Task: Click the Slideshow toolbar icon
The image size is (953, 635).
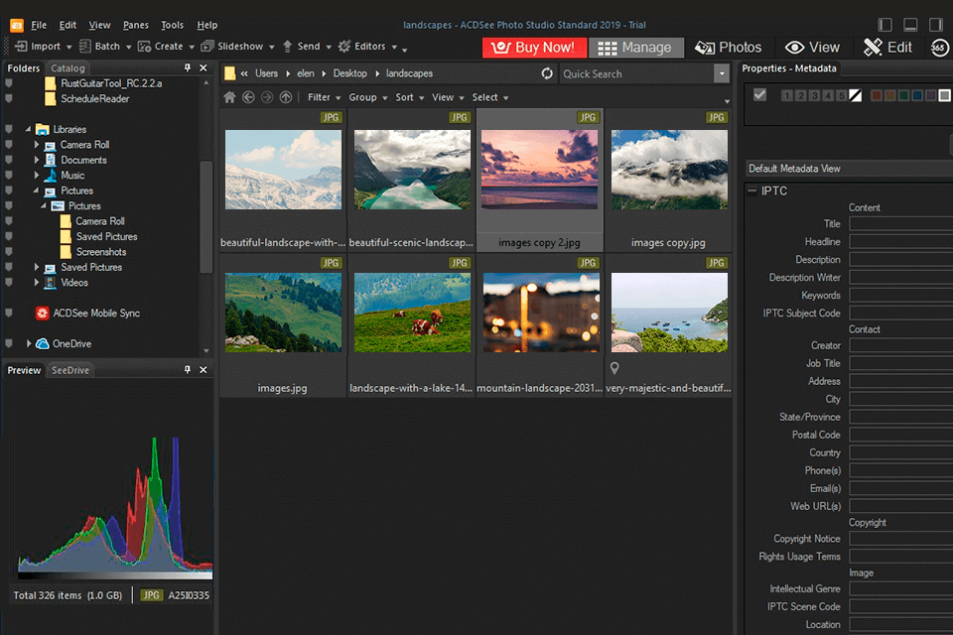Action: (x=207, y=47)
